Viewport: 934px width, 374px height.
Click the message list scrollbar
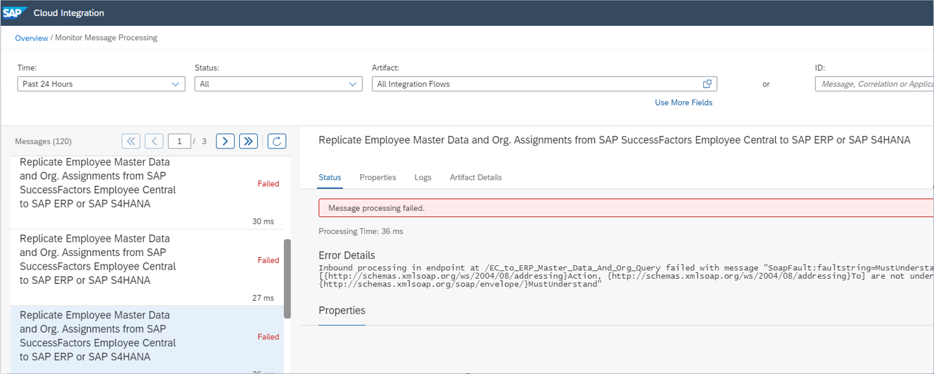tap(287, 279)
